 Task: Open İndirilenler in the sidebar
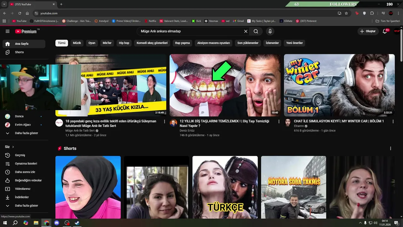[x=24, y=197]
